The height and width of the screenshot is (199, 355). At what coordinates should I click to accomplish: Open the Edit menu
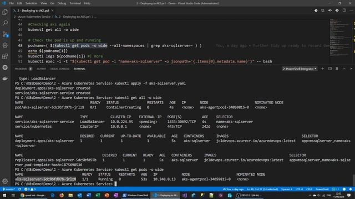(20, 3)
